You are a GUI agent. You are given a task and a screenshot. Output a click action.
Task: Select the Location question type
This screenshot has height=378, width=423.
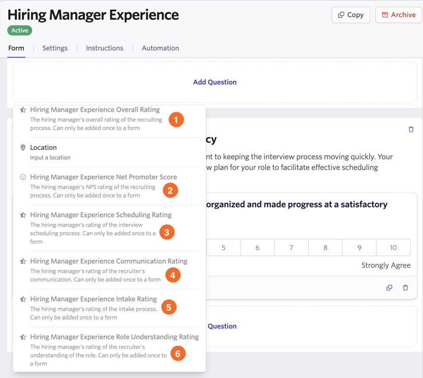click(x=109, y=152)
